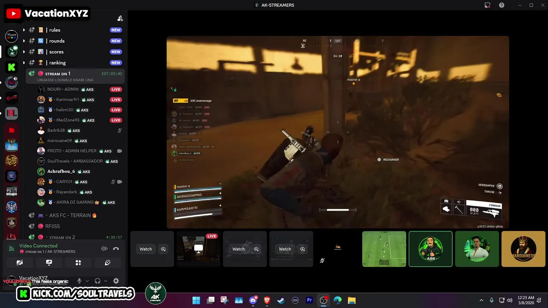Open the Activities launcher button

[x=78, y=263]
